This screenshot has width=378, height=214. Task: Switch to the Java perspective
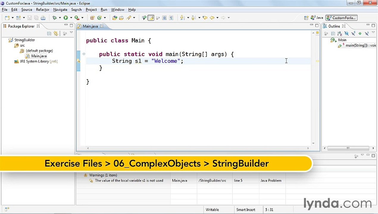[x=317, y=18]
